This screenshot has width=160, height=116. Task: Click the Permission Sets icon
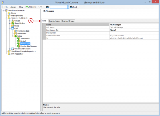(x=15, y=31)
